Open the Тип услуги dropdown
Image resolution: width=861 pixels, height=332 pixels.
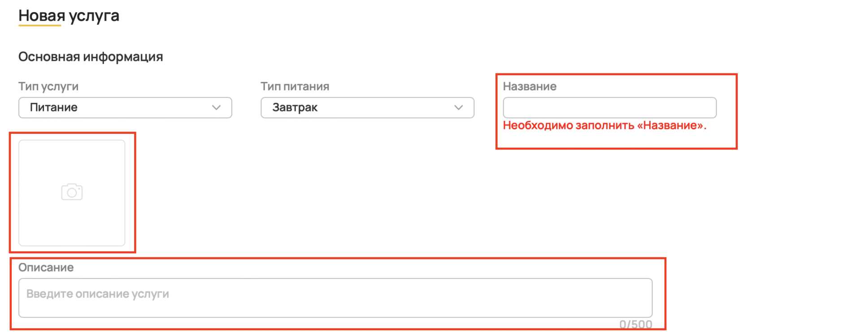125,108
